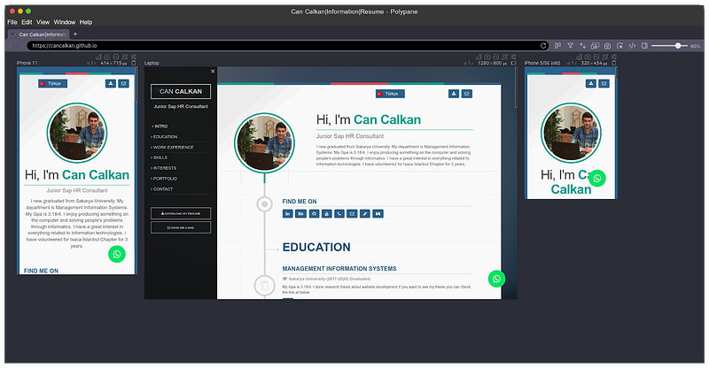The width and height of the screenshot is (709, 368).
Task: Go to INTERESTS in the sidebar
Action: pyautogui.click(x=164, y=168)
